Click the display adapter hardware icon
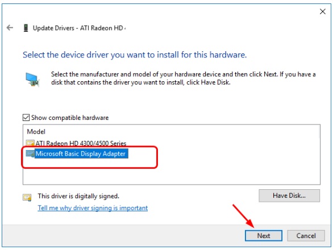Viewport: 333px width, 250px height. point(32,80)
